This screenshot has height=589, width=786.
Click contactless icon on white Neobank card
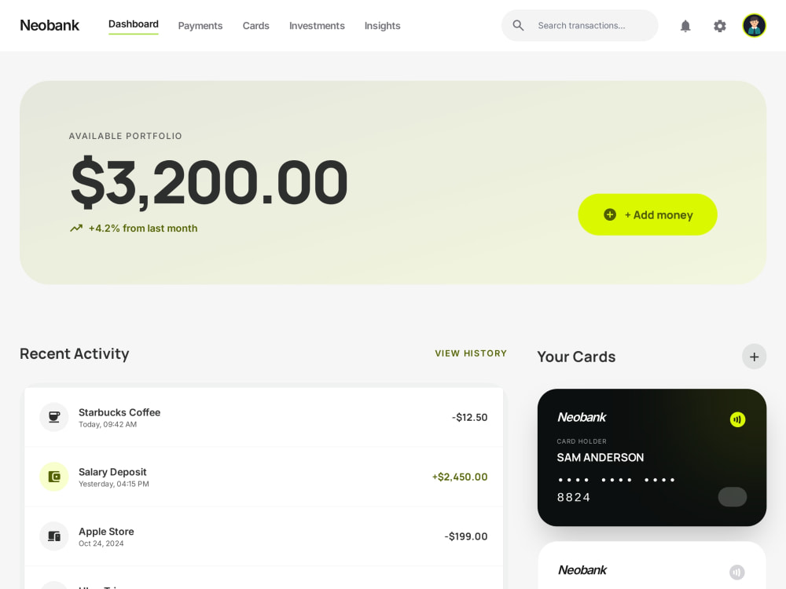click(x=737, y=572)
